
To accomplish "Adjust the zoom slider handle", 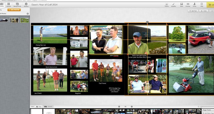I will pos(201,107).
